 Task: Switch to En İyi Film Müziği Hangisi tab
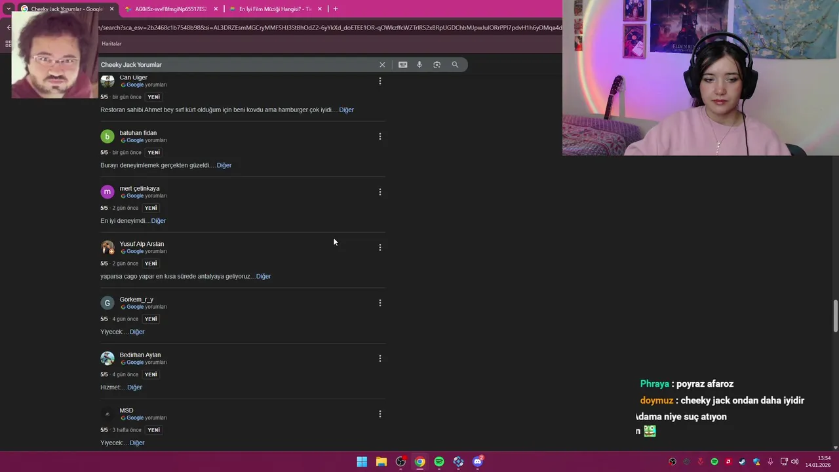pyautogui.click(x=275, y=9)
